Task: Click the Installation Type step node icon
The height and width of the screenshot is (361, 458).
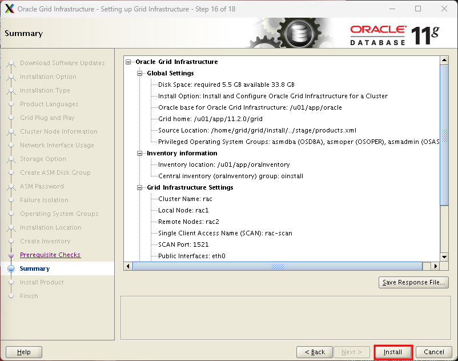Action: point(11,90)
